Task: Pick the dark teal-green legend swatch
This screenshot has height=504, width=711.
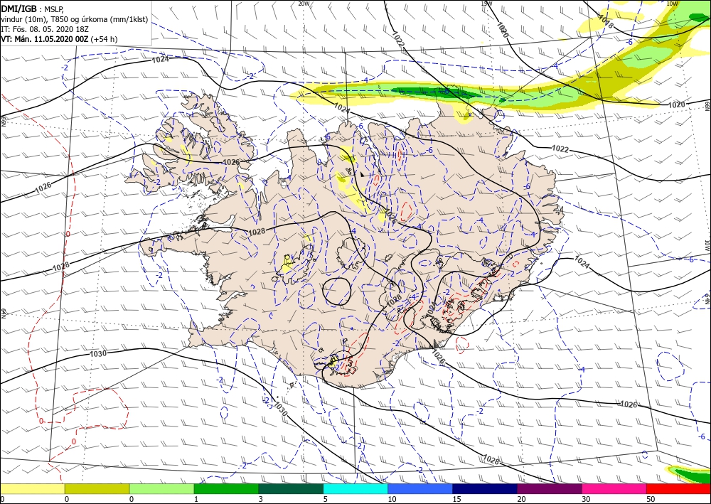Action: point(291,489)
